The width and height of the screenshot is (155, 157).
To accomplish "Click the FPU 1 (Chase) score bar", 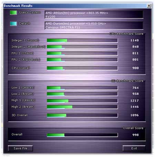I will (82, 53).
